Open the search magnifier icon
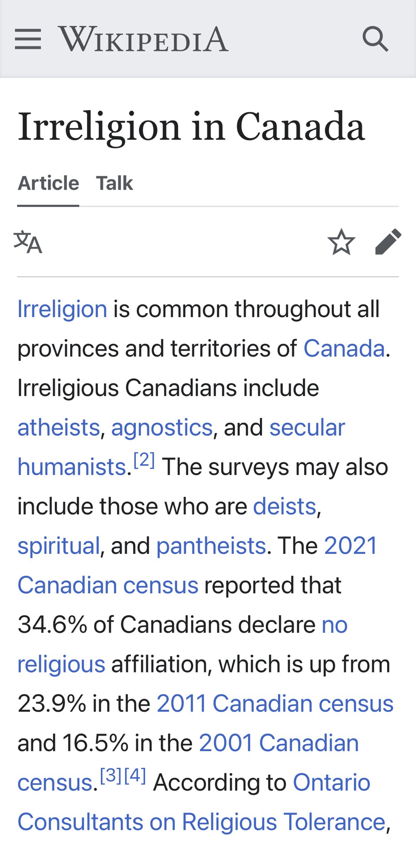The image size is (416, 850). pyautogui.click(x=375, y=39)
